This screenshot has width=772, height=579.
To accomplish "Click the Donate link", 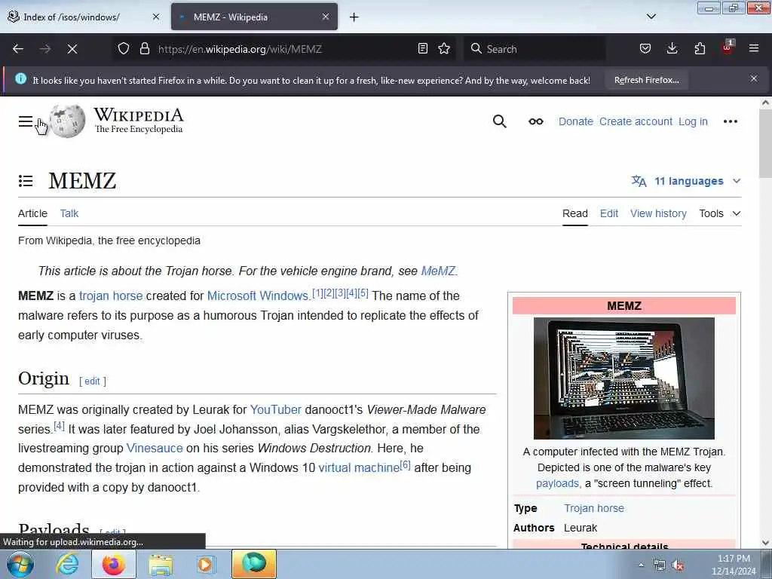I will (575, 121).
